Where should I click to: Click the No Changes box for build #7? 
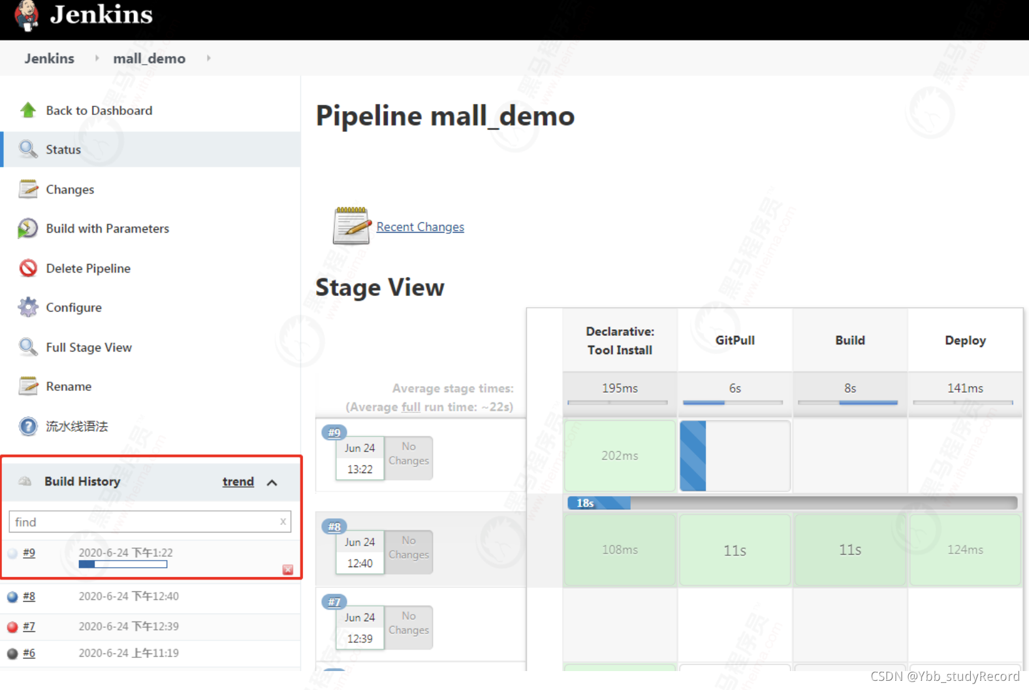pos(409,627)
